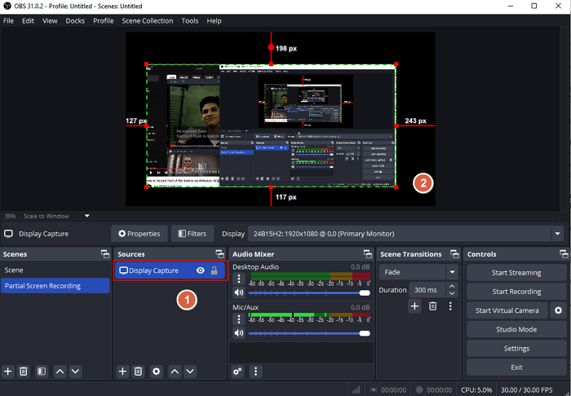This screenshot has width=571, height=396.
Task: Move source down in Sources dock
Action: [190, 372]
